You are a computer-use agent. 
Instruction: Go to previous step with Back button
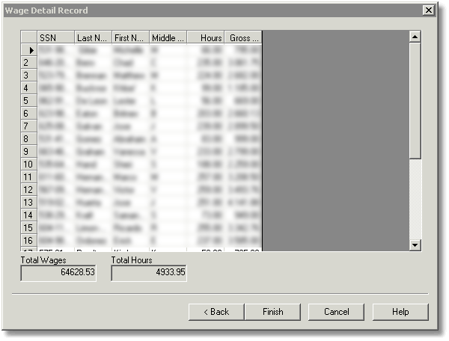pos(216,312)
